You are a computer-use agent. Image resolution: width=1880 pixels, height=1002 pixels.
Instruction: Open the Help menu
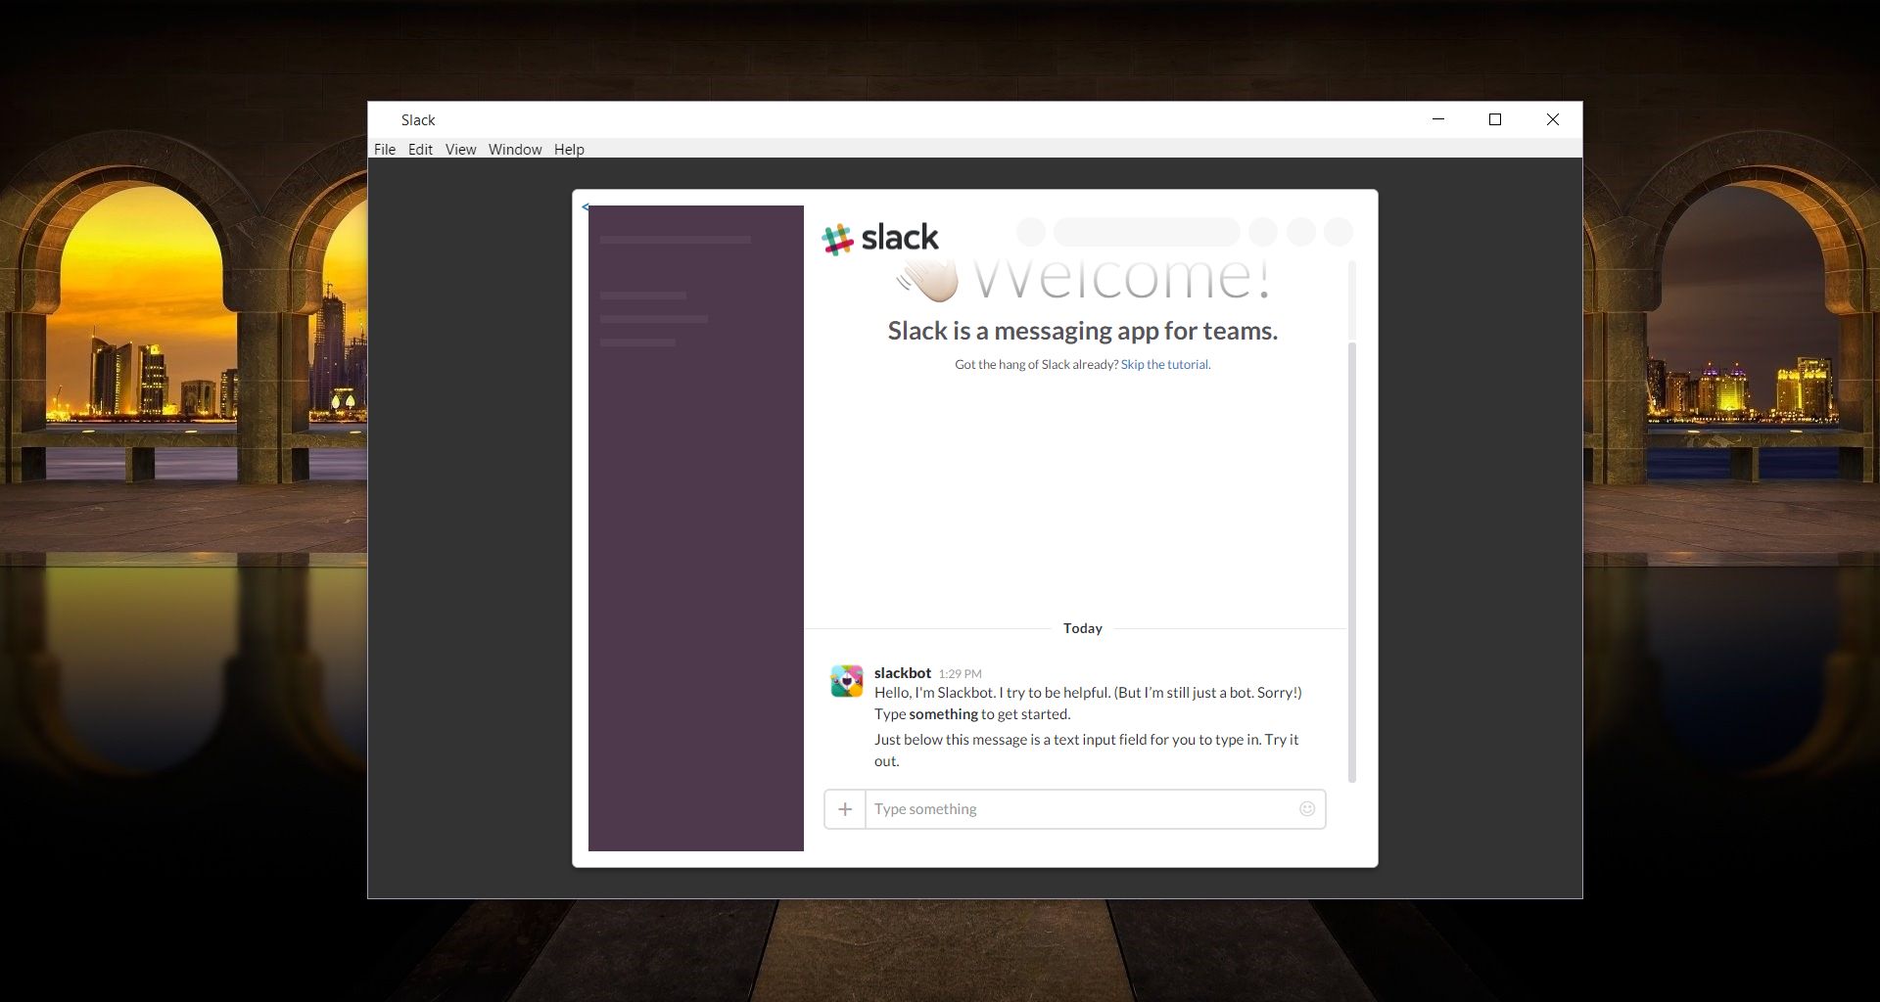[x=569, y=149]
